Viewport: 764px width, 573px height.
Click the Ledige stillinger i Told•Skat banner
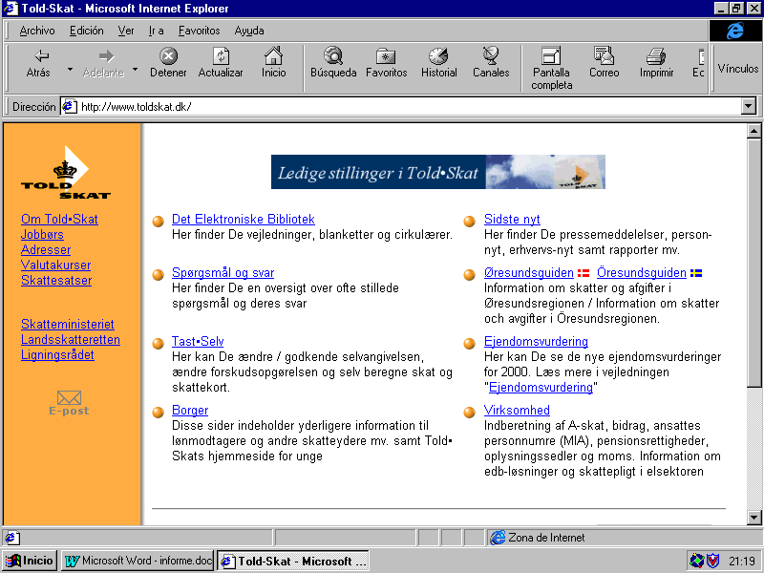click(438, 172)
